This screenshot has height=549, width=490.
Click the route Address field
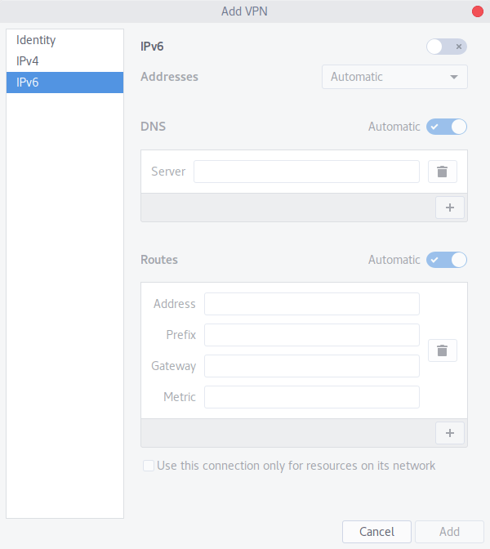coord(311,304)
